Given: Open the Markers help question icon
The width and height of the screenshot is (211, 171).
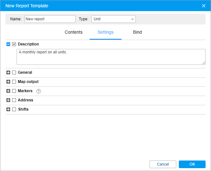Looking at the screenshot, I should (x=39, y=91).
